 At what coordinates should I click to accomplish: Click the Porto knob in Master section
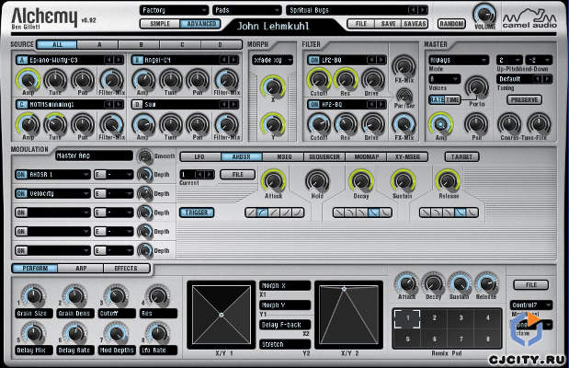pyautogui.click(x=475, y=87)
